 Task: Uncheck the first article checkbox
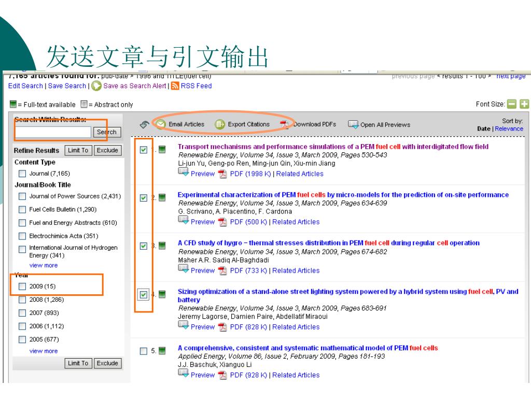tap(144, 150)
